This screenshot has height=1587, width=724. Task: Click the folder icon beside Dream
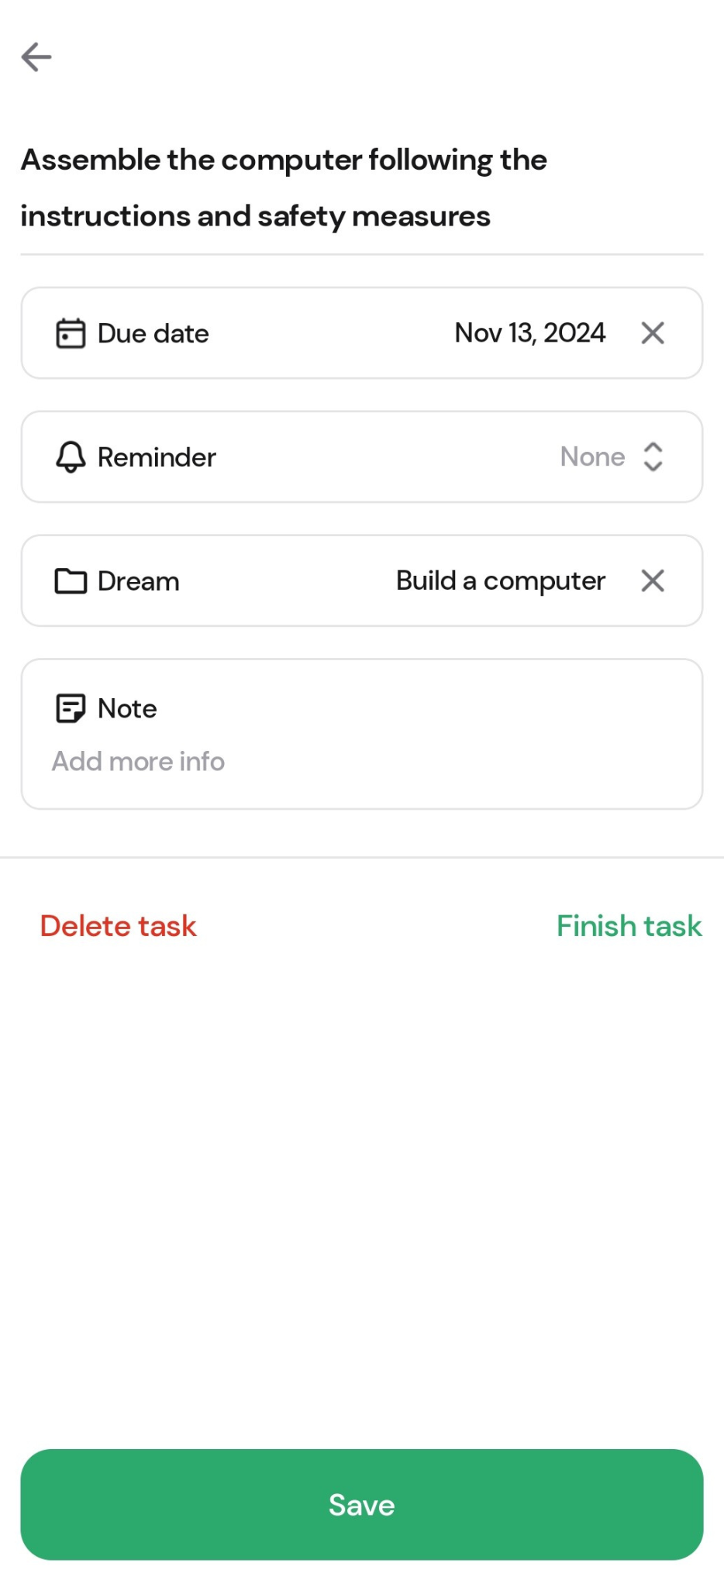pos(71,581)
